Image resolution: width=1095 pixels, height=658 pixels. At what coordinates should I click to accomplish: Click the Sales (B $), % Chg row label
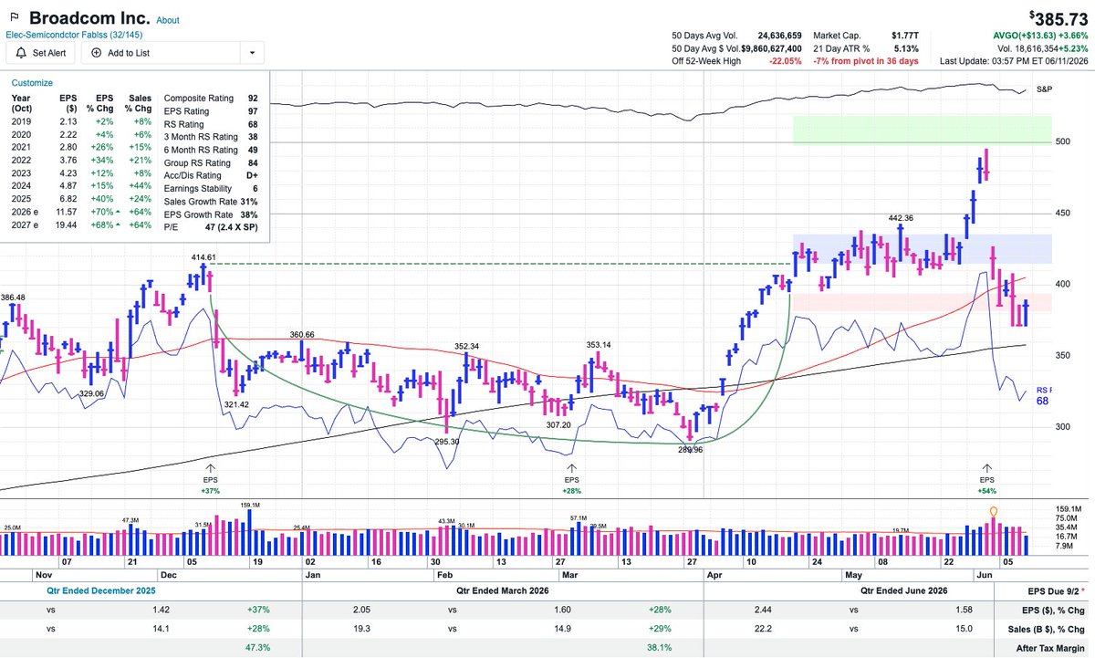(x=1048, y=629)
